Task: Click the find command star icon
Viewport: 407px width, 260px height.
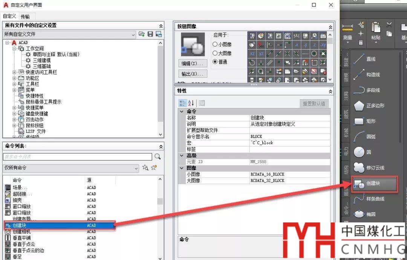Action: pos(145,168)
